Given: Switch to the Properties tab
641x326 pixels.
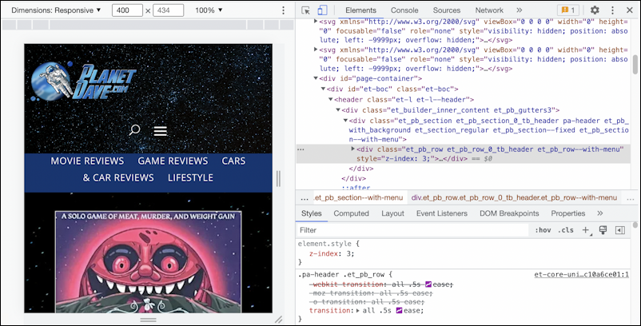Looking at the screenshot, I should [x=567, y=213].
